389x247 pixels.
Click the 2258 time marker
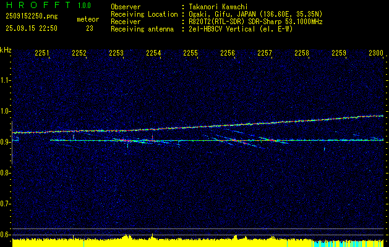302,53
